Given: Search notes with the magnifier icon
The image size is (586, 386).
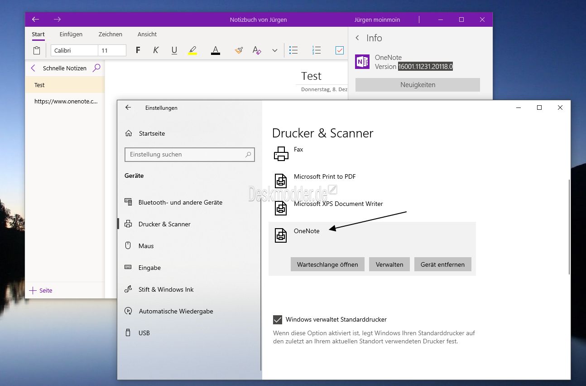Looking at the screenshot, I should point(96,68).
